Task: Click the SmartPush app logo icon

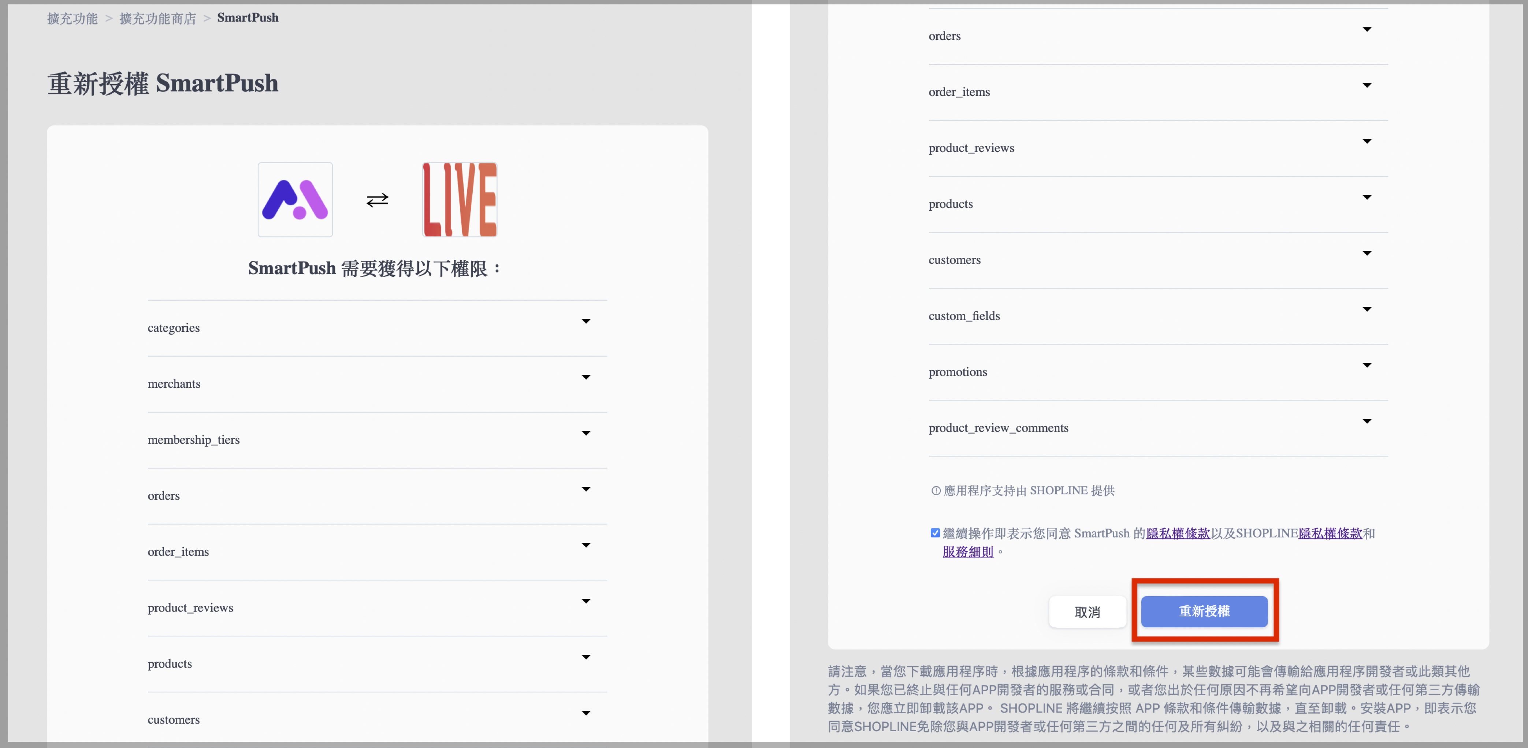Action: [295, 200]
